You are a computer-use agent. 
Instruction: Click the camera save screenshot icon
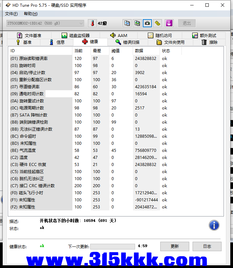(x=147, y=23)
